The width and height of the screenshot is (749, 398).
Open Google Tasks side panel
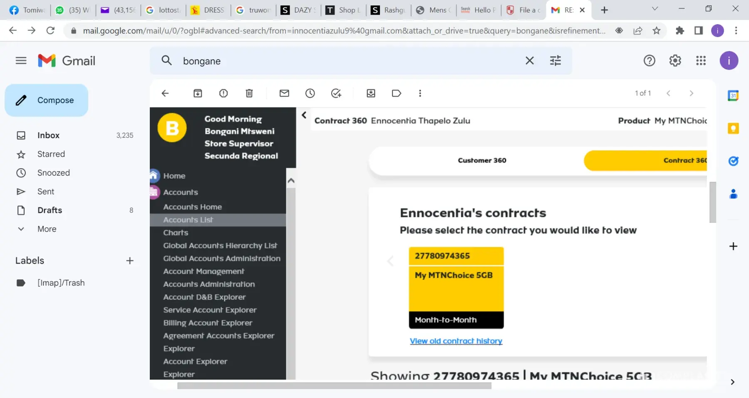[733, 161]
